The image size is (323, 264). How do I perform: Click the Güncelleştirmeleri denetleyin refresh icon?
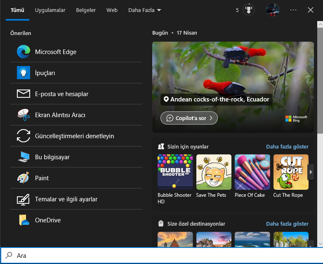(x=24, y=136)
